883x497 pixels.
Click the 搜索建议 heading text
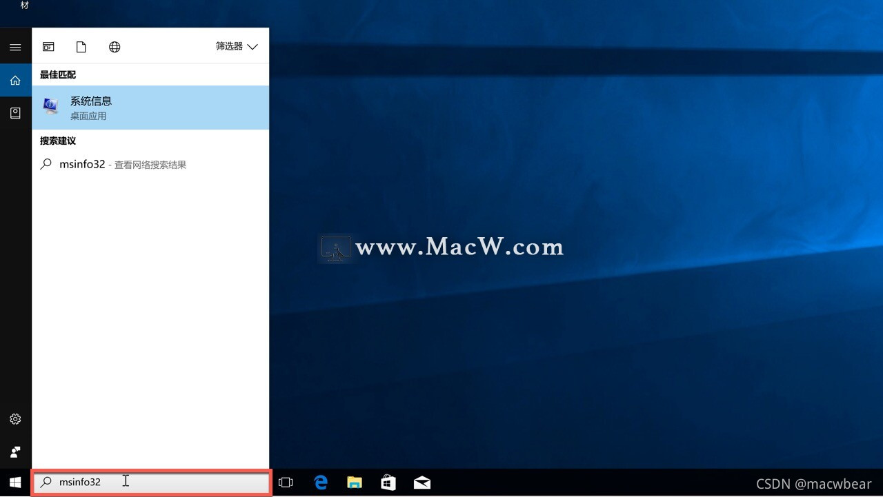click(x=58, y=141)
